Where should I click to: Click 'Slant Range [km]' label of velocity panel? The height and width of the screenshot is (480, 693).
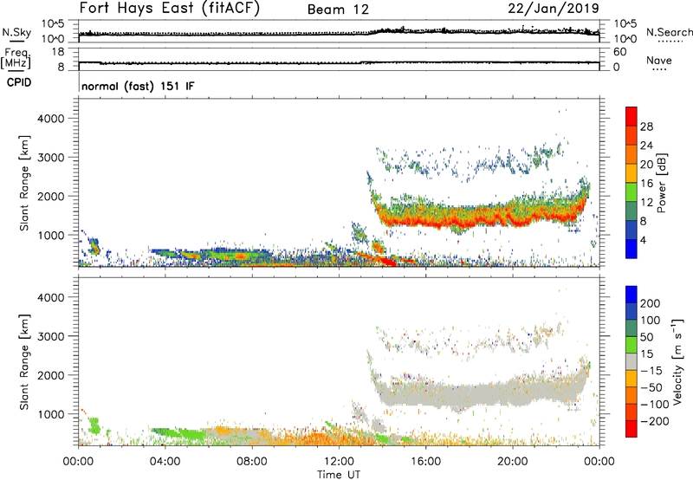24,362
